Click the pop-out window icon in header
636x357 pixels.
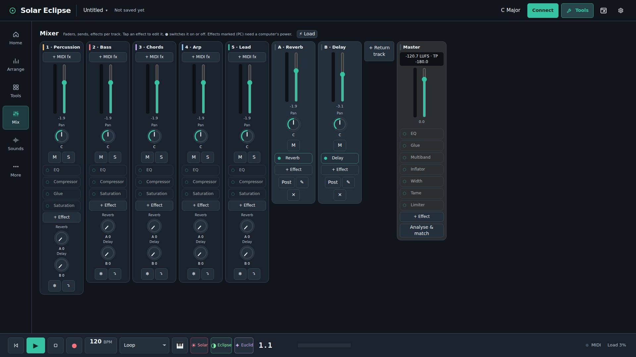tap(604, 11)
